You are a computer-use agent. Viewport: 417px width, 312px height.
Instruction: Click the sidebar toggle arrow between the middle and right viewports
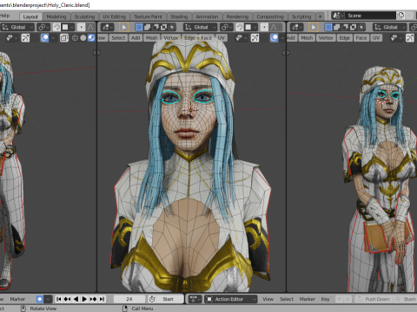pos(286,53)
